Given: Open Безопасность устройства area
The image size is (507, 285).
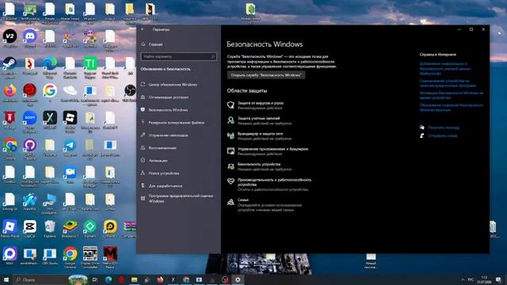Looking at the screenshot, I should [259, 166].
